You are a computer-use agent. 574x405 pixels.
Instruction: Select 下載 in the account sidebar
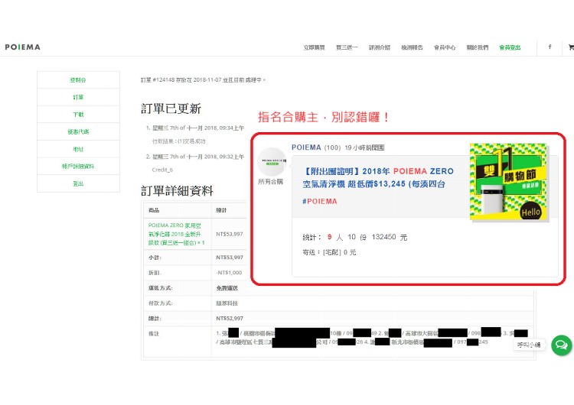78,115
